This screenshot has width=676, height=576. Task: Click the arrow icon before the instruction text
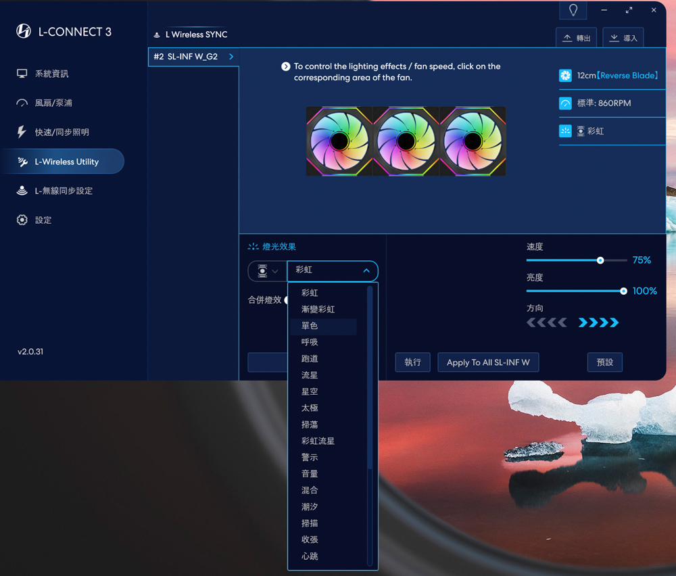tap(285, 66)
